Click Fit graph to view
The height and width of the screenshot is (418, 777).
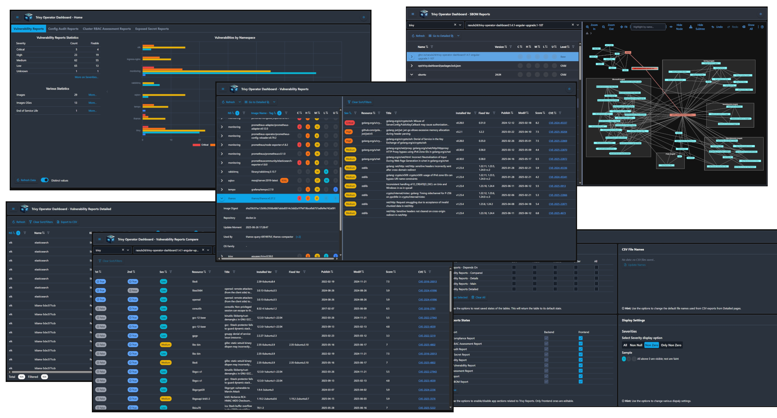(x=624, y=27)
